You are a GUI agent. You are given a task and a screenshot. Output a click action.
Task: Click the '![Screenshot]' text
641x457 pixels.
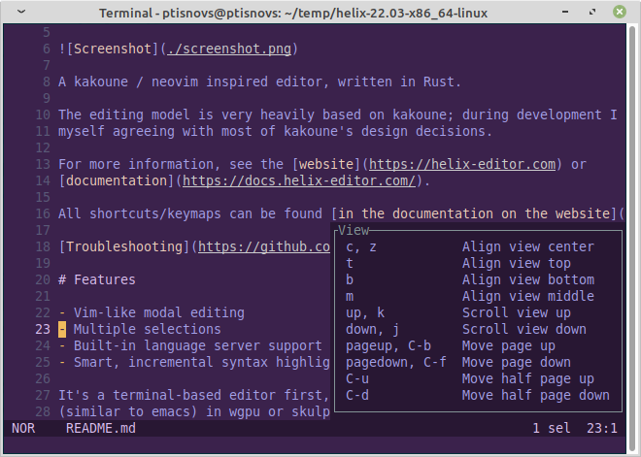109,49
